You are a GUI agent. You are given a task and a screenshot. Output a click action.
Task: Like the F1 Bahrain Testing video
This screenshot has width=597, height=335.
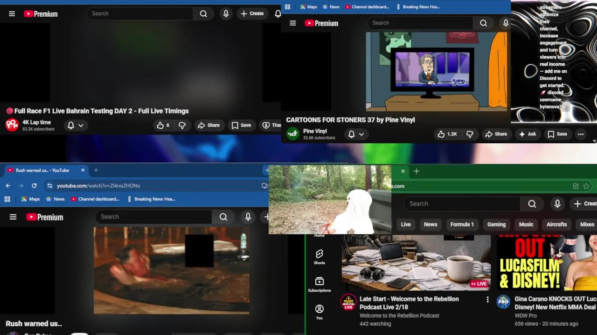point(163,125)
